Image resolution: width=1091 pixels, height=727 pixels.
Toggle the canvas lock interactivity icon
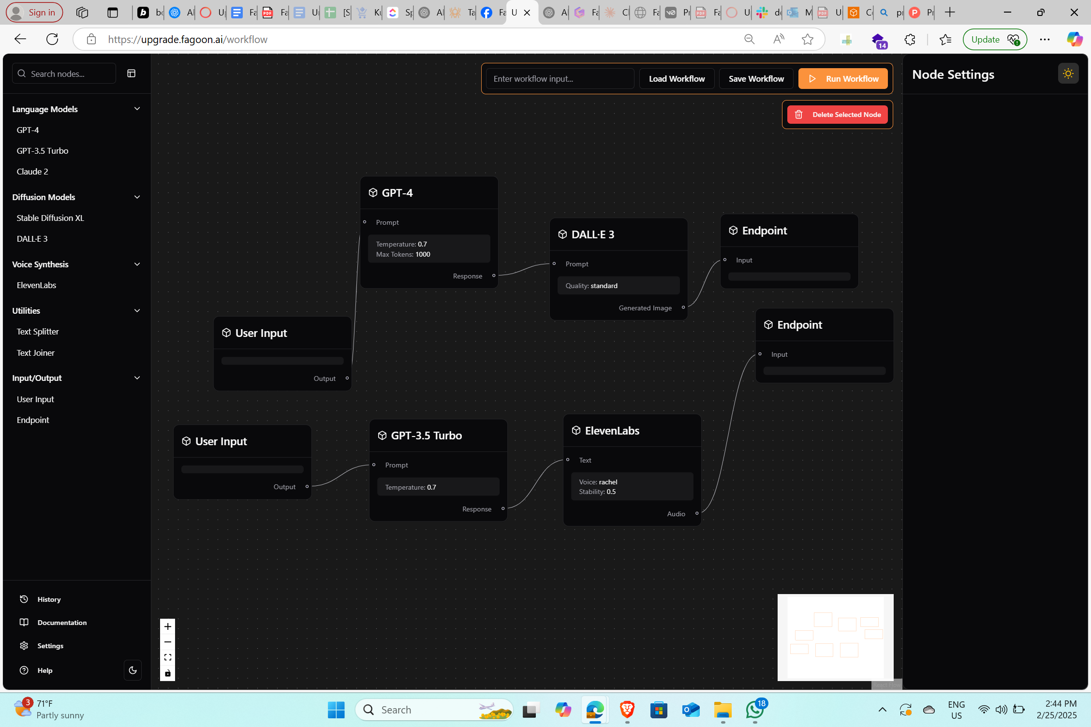point(168,673)
